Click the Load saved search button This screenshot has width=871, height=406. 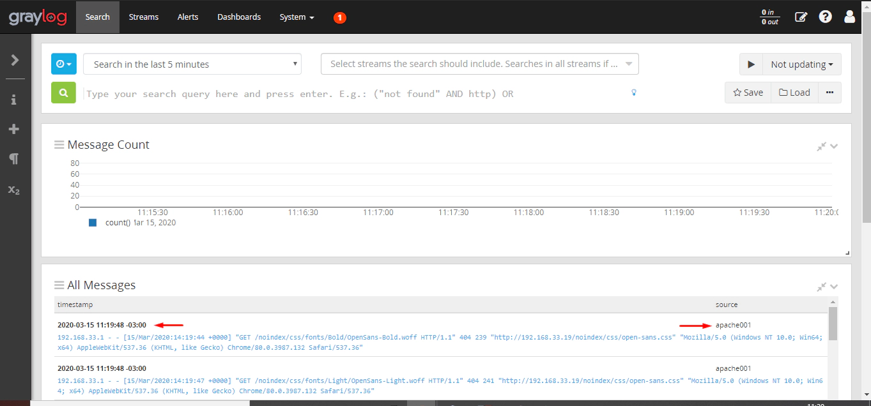(794, 93)
